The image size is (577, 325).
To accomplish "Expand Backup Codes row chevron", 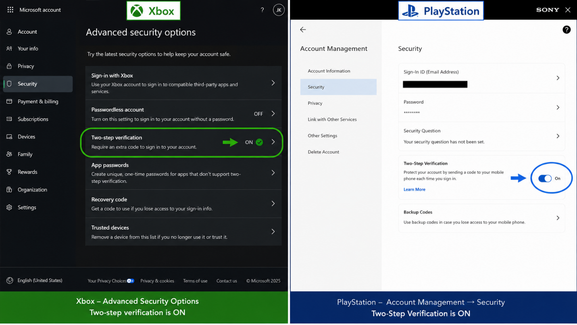I will coord(558,218).
